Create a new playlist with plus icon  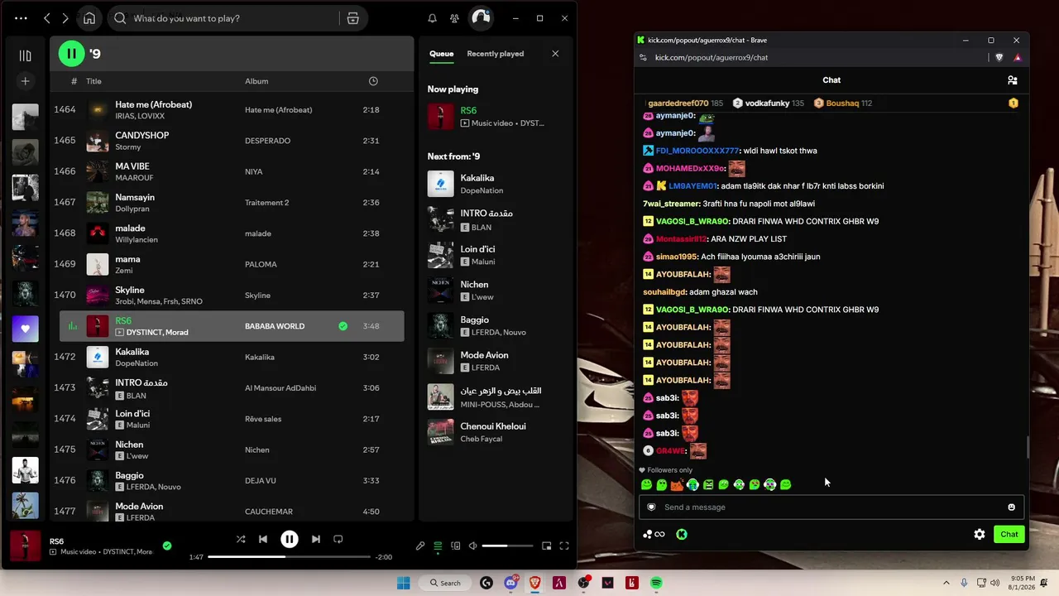coord(25,81)
